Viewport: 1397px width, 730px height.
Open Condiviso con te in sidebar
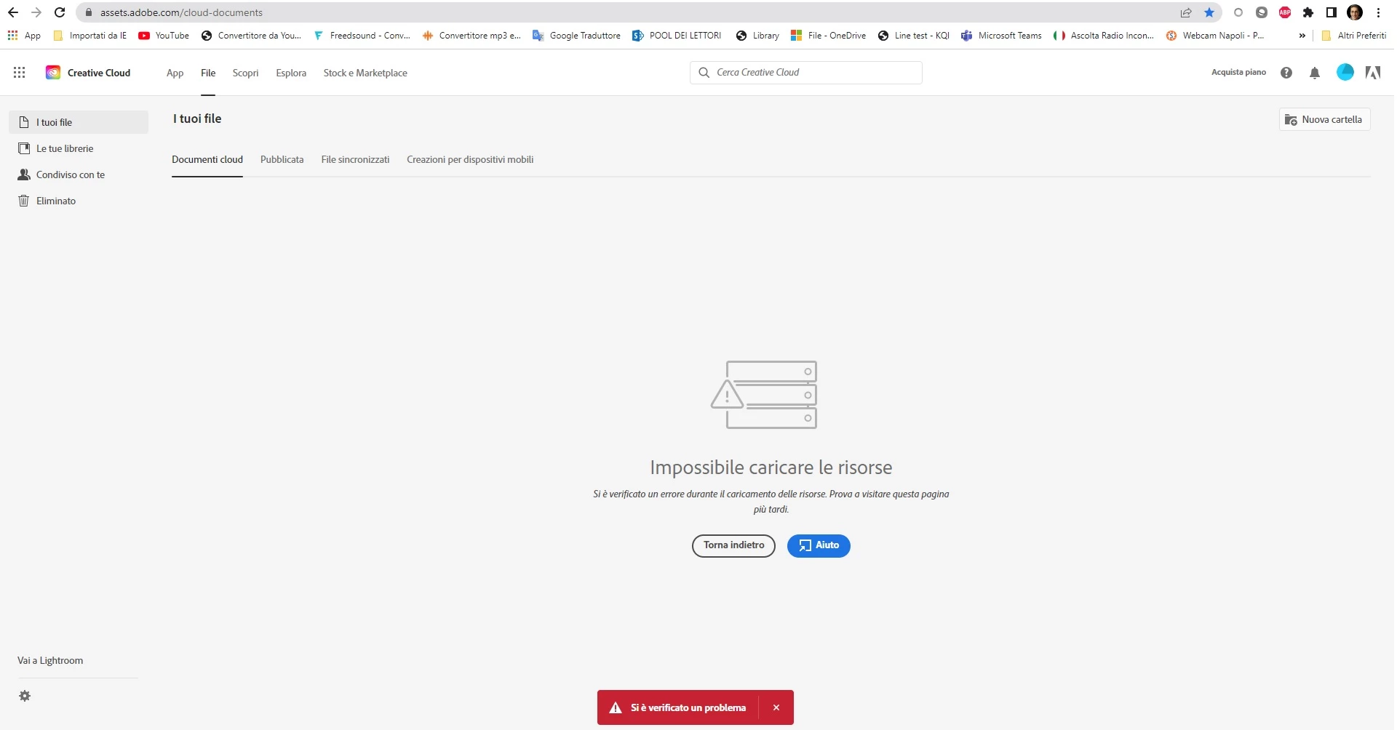(79, 175)
